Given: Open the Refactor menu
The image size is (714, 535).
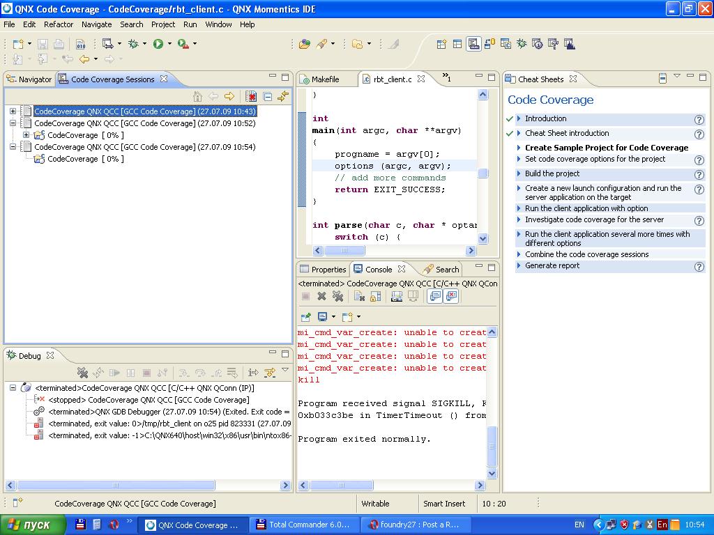Looking at the screenshot, I should 58,24.
